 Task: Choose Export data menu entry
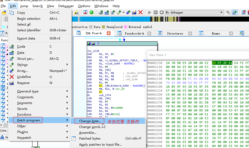pyautogui.click(x=39, y=38)
